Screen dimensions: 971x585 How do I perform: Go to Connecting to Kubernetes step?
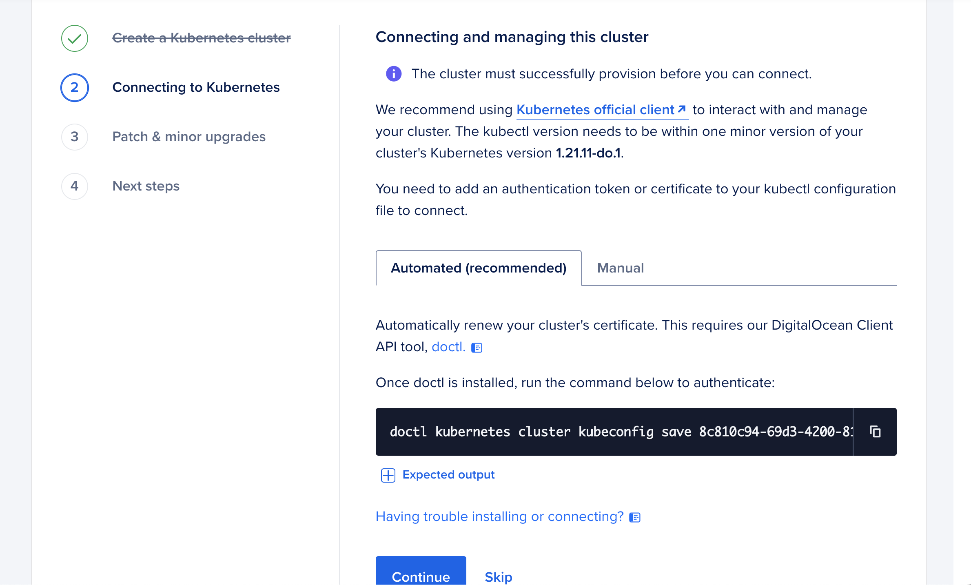(x=196, y=87)
